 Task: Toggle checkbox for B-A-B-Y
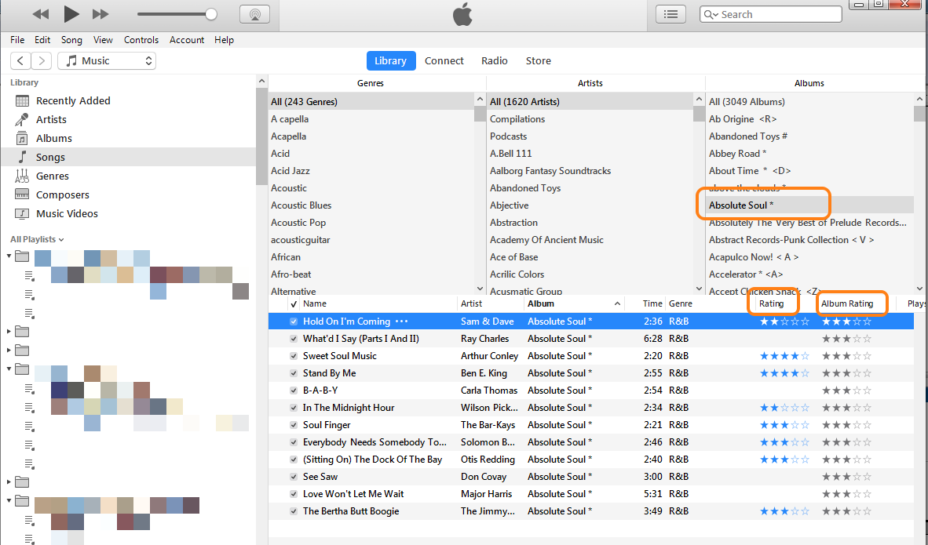[x=294, y=391]
